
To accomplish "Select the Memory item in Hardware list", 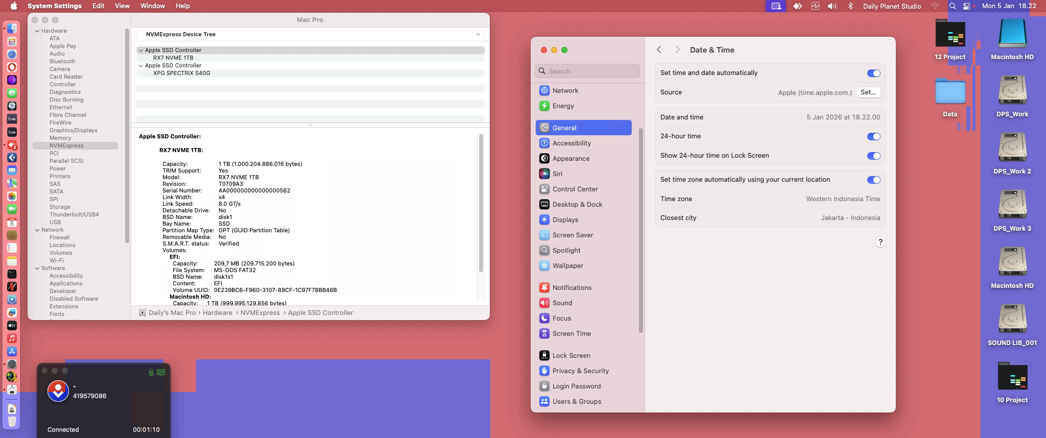I will click(60, 138).
